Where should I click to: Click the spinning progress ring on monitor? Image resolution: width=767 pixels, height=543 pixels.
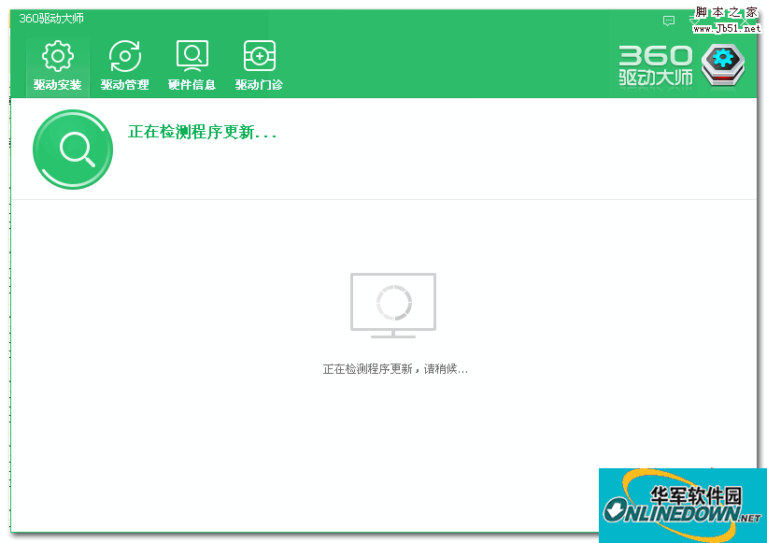pyautogui.click(x=393, y=301)
